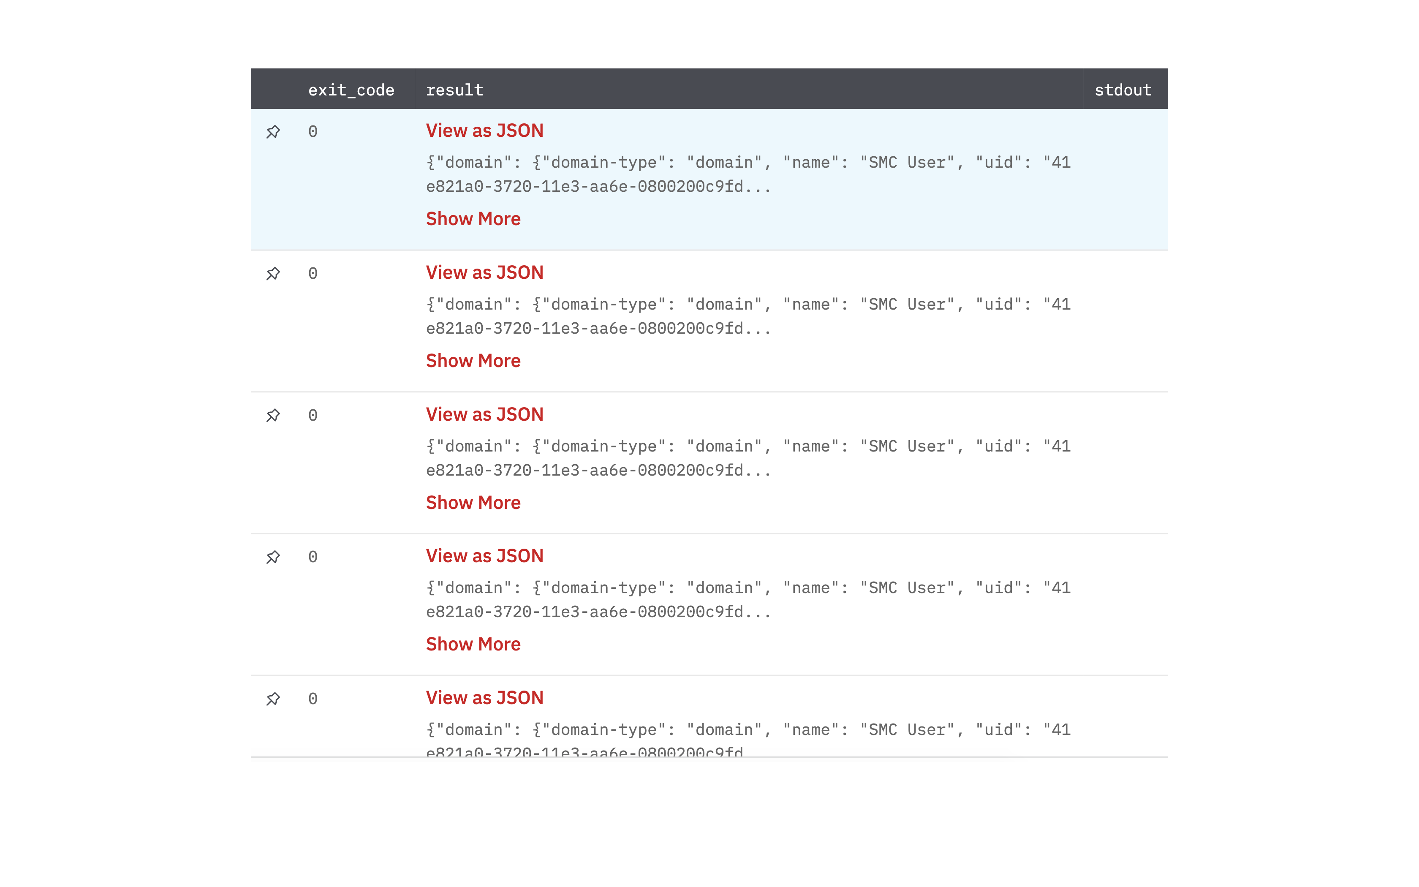Expand third row with Show More
1419x887 pixels.
pos(473,502)
